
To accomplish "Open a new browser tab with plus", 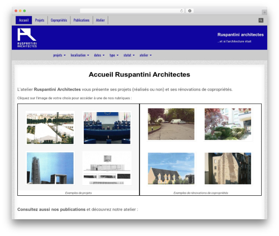I will pyautogui.click(x=264, y=12).
